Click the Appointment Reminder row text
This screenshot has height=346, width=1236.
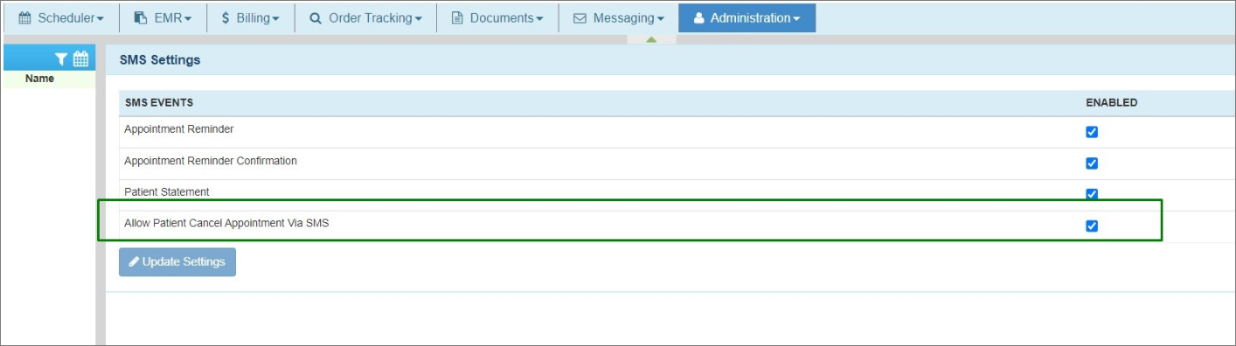(x=179, y=129)
